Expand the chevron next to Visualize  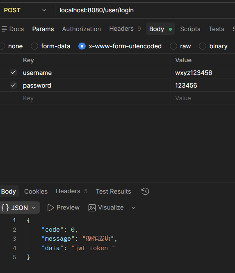point(133,208)
